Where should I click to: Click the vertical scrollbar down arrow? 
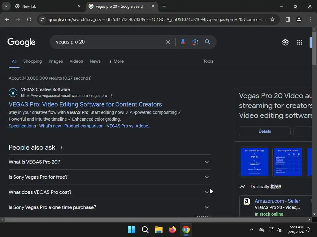314,214
